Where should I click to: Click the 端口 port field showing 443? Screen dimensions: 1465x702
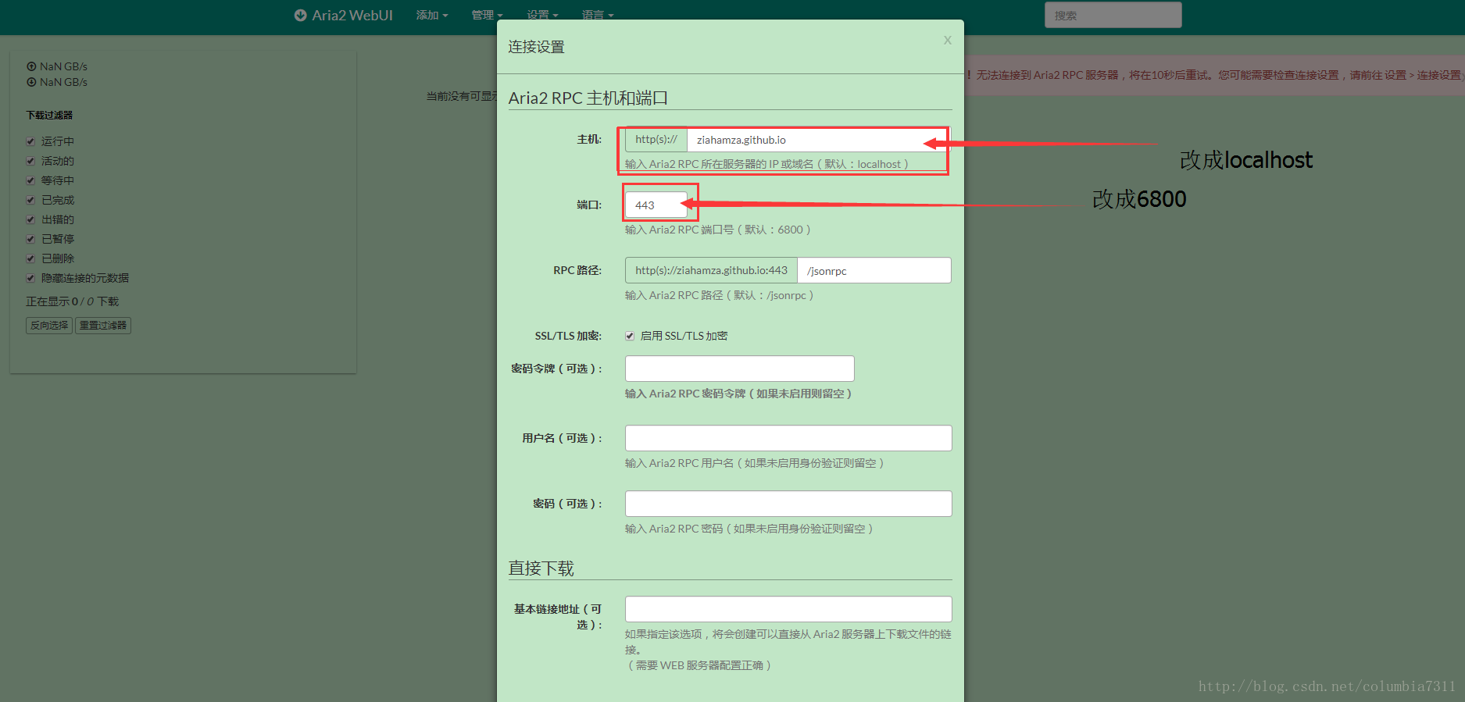click(x=656, y=205)
